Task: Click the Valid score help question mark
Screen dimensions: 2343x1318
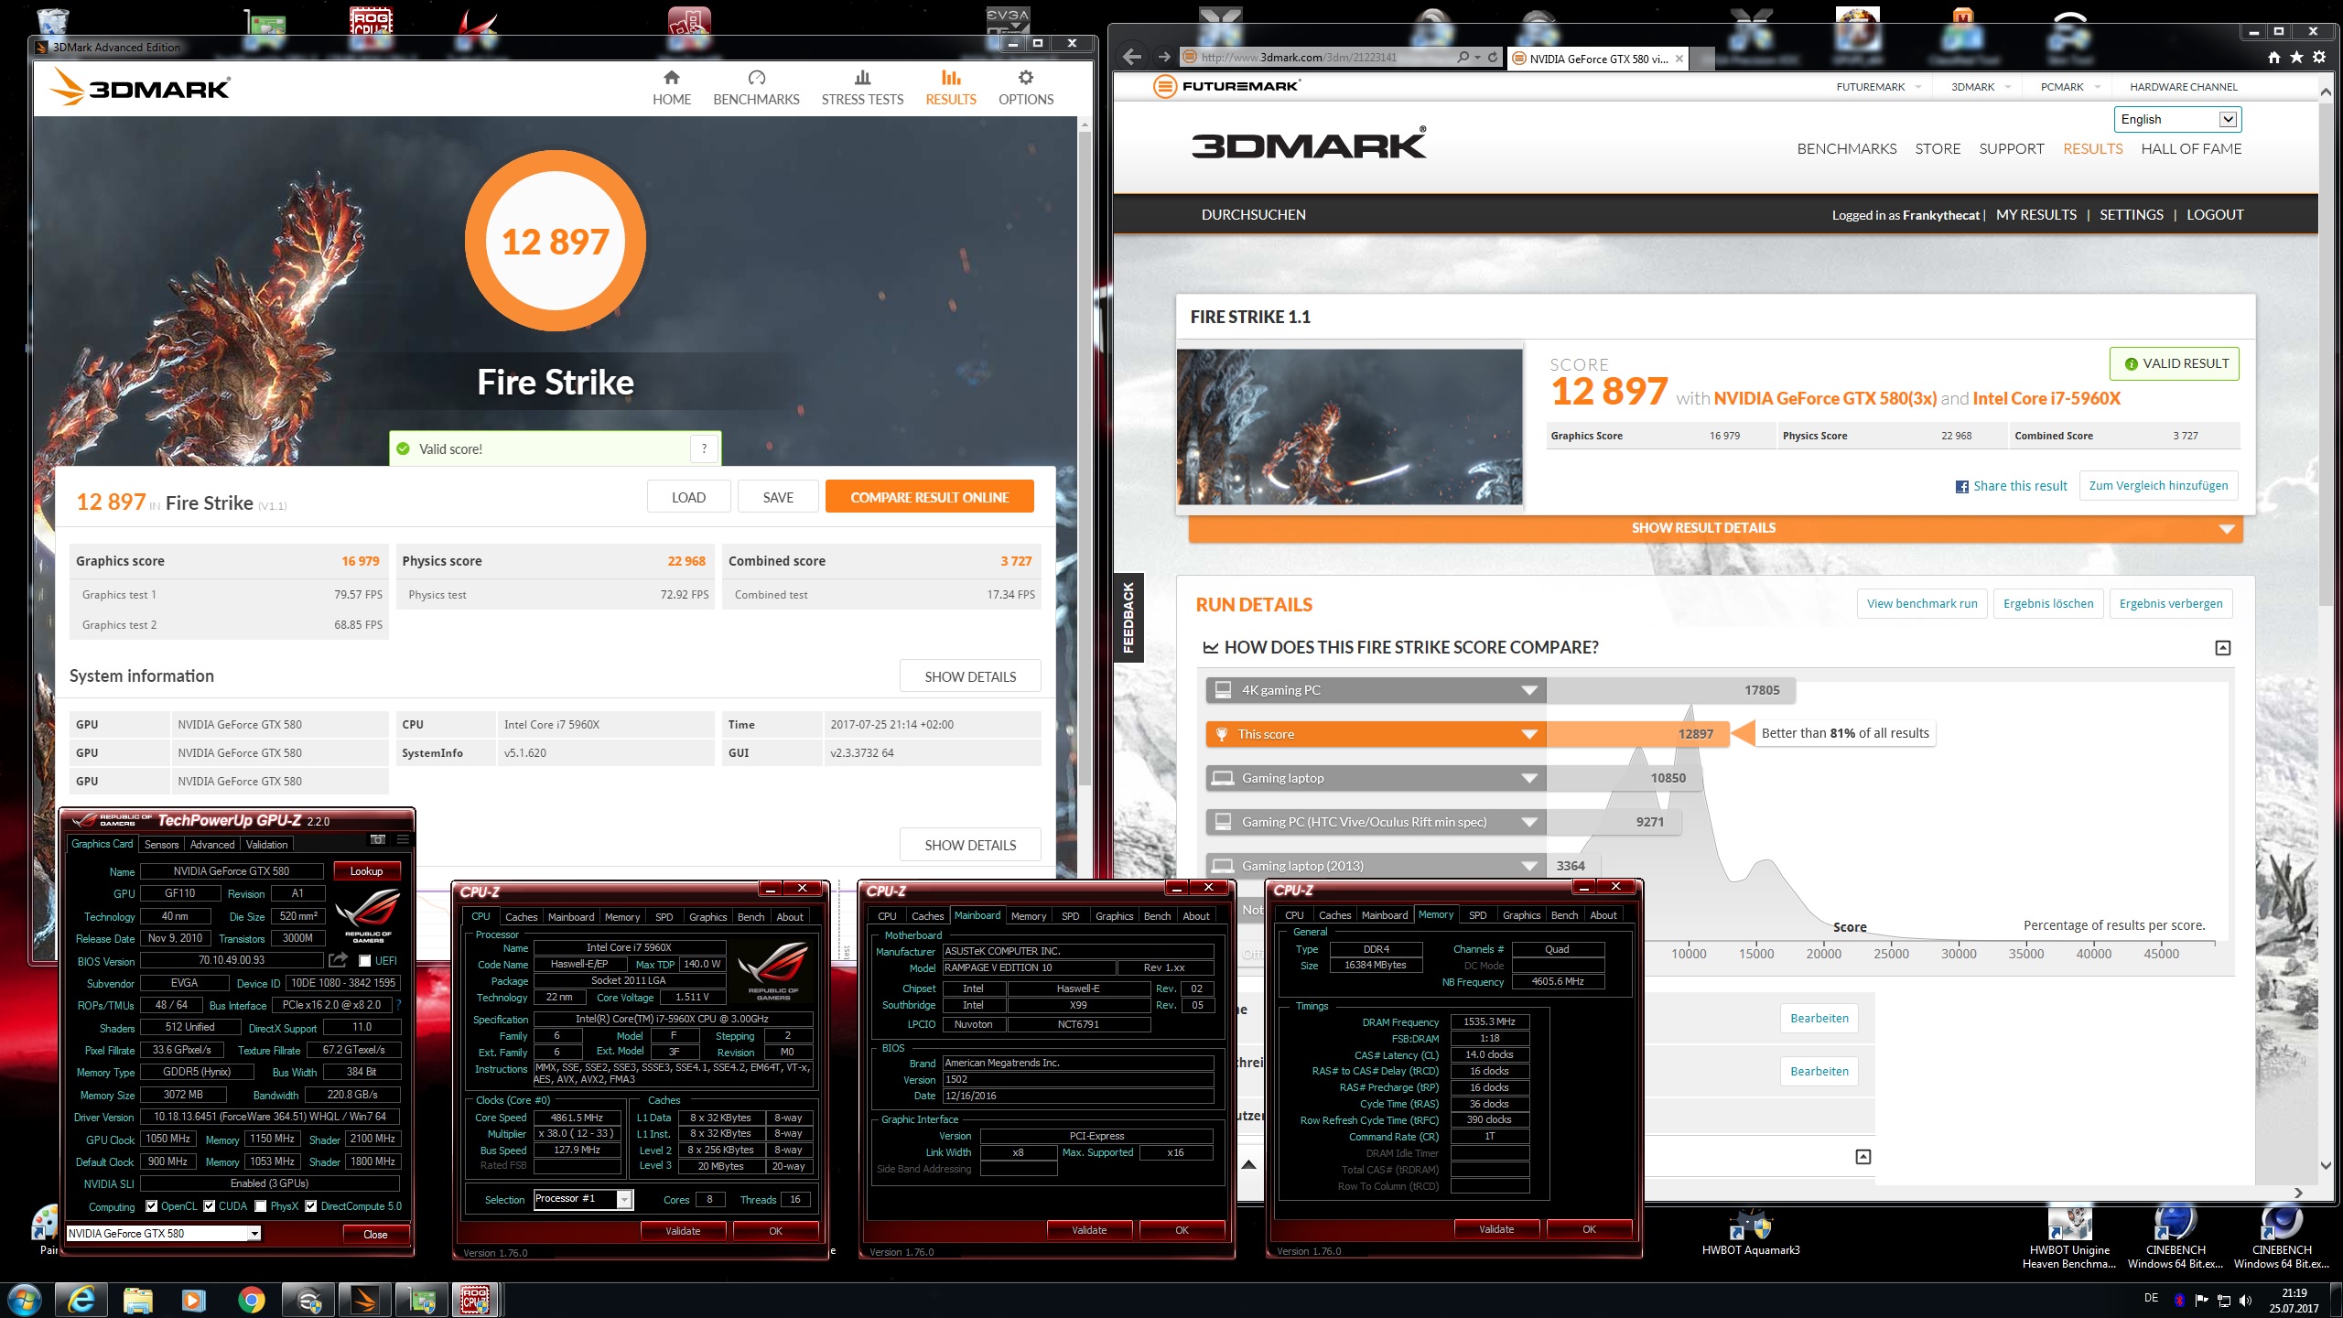Action: [704, 448]
